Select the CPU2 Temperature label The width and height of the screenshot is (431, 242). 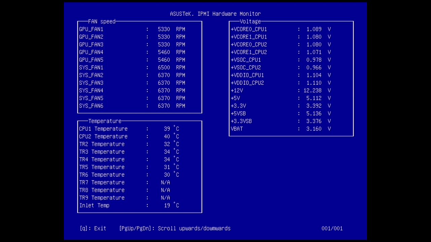[x=103, y=136]
